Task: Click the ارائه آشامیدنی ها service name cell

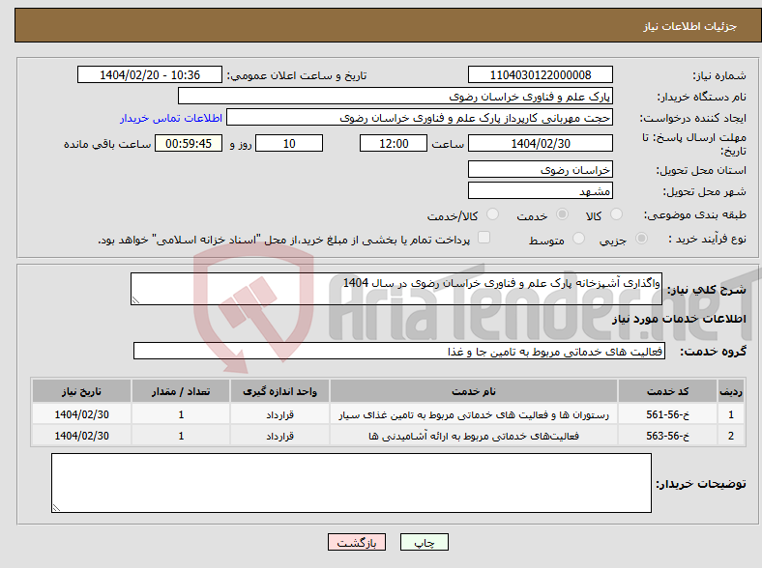Action: click(x=473, y=436)
